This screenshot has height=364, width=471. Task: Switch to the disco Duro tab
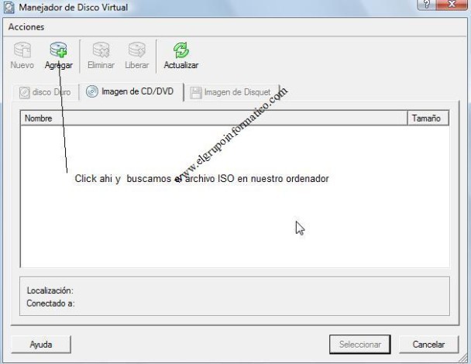pos(46,92)
